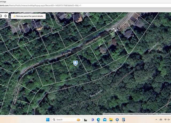Screen dimensions: 171x123
Task: Launch Microsoft Teams from taskbar
Action: click(92, 120)
